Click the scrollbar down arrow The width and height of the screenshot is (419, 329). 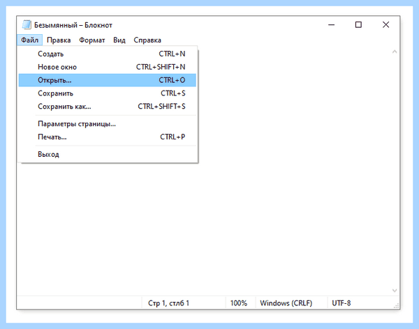pos(395,291)
